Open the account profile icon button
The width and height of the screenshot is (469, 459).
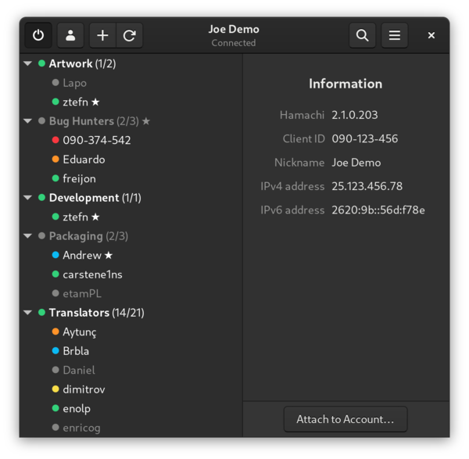coord(70,35)
